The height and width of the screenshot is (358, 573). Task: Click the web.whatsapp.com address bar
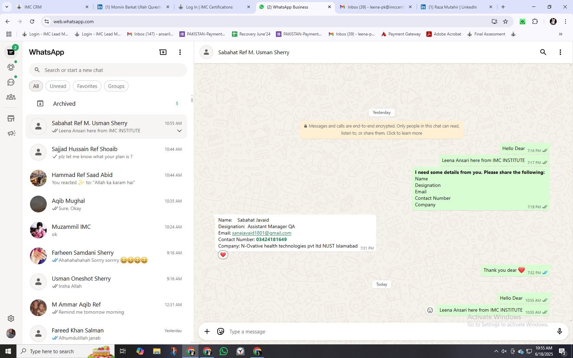pos(266,21)
